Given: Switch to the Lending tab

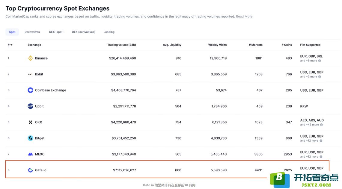Looking at the screenshot, I should (109, 32).
